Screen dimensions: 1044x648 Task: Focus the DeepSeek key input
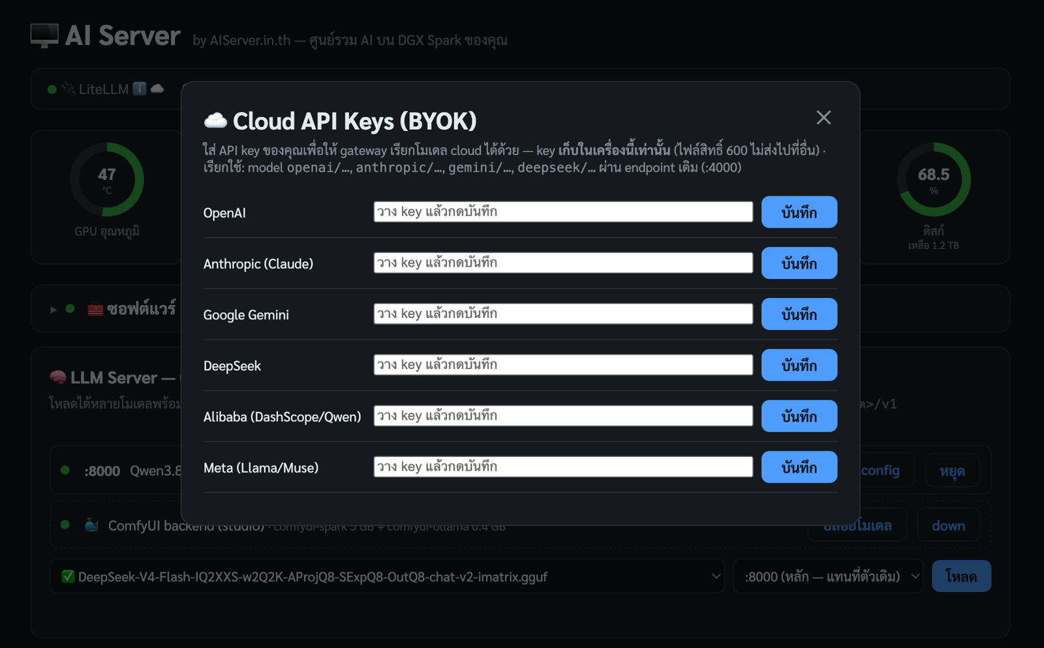tap(563, 364)
